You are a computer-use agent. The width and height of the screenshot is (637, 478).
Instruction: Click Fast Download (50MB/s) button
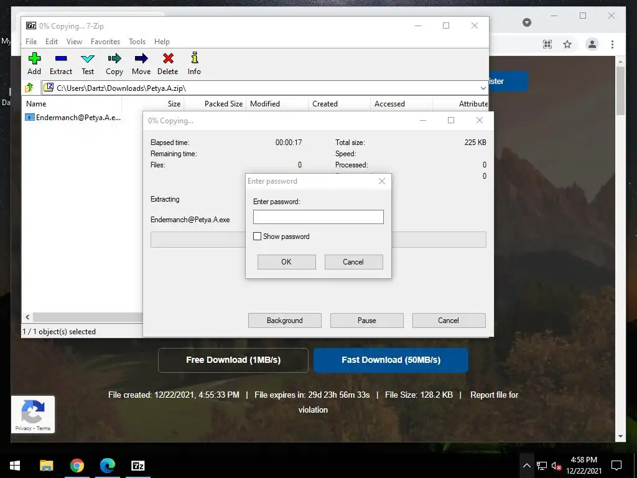391,360
